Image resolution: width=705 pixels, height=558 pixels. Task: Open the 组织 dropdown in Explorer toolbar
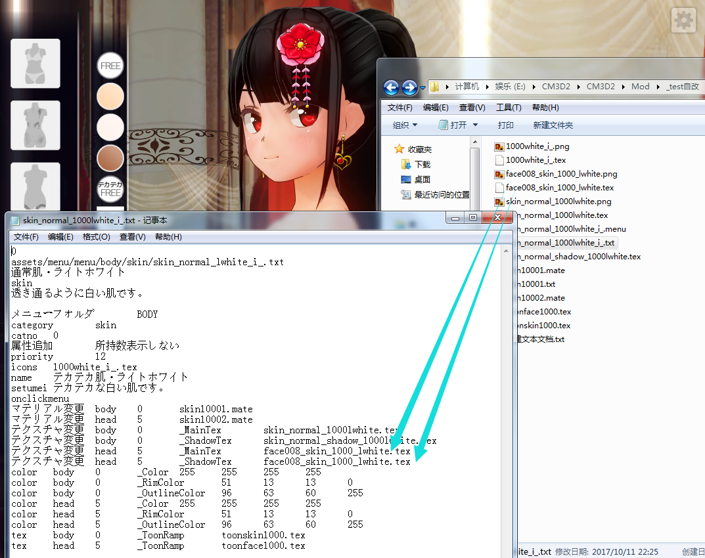point(405,125)
